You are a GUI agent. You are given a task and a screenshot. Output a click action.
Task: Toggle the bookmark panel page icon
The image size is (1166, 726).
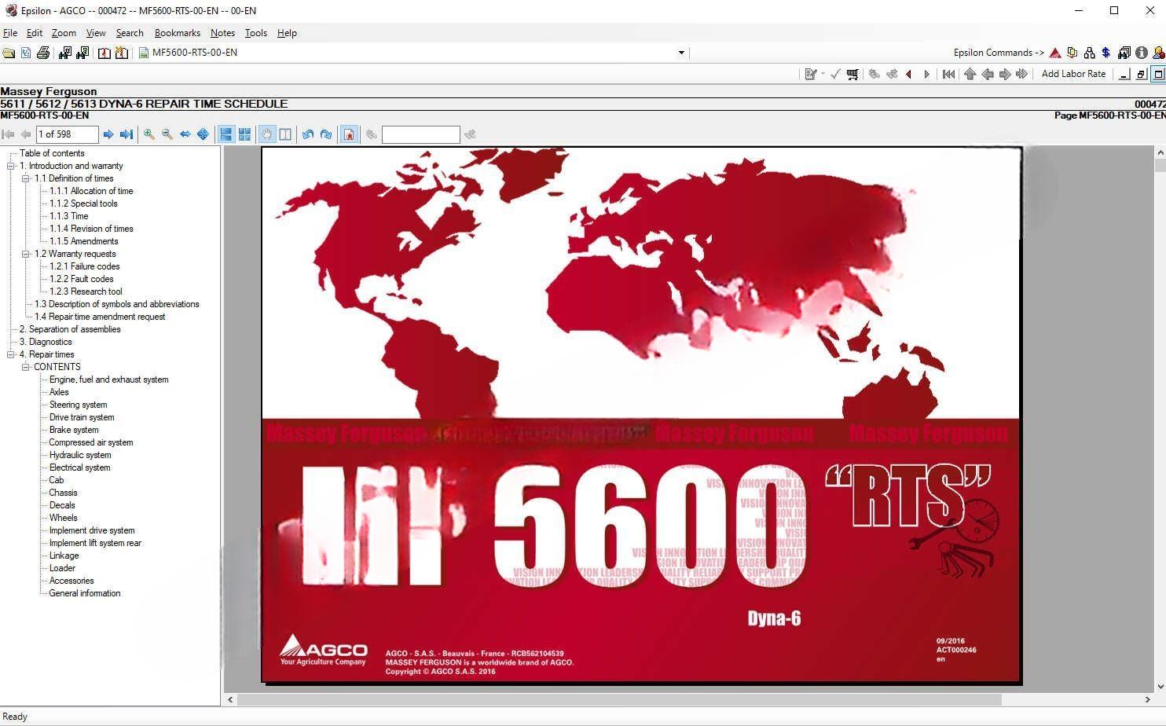(349, 134)
